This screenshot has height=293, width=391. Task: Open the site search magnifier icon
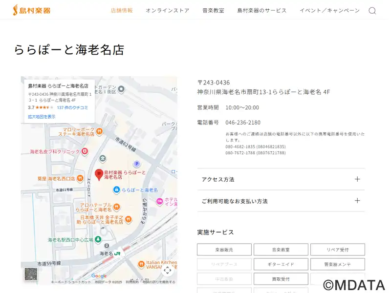point(372,11)
